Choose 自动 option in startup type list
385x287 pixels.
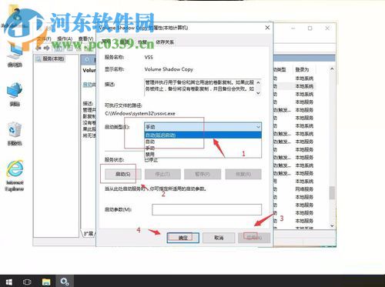coord(203,142)
